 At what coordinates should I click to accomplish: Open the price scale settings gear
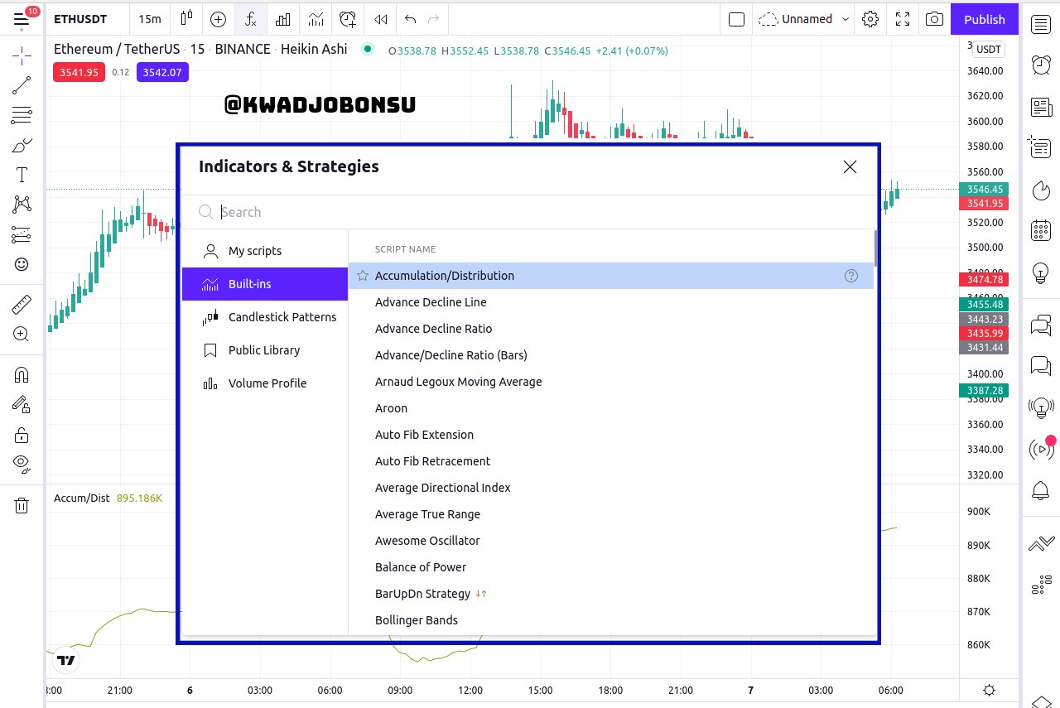coord(989,690)
